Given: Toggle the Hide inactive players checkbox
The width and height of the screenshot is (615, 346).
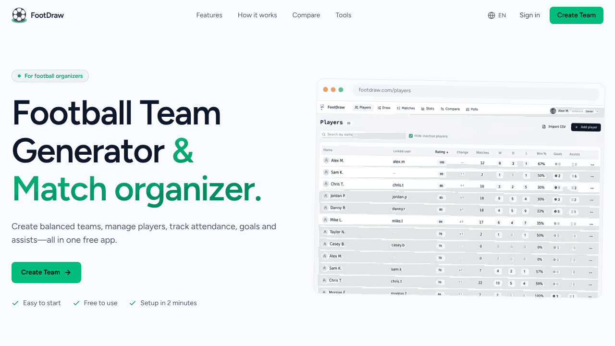Looking at the screenshot, I should [x=411, y=136].
